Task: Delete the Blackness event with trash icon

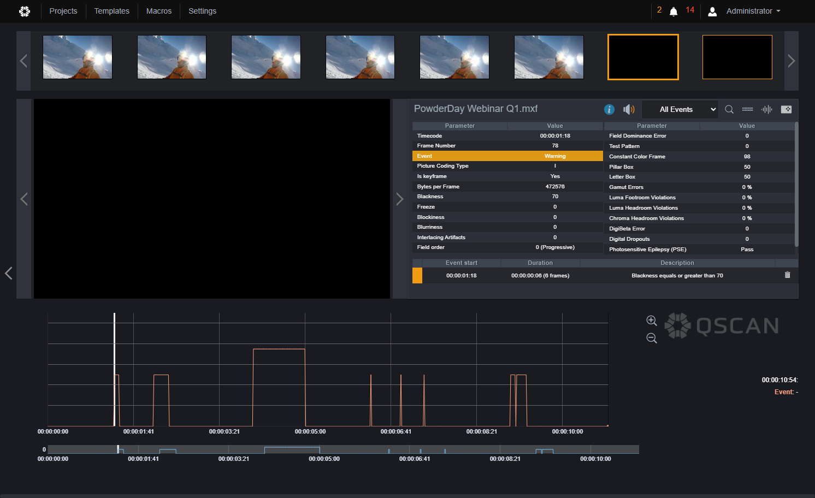Action: click(x=787, y=275)
